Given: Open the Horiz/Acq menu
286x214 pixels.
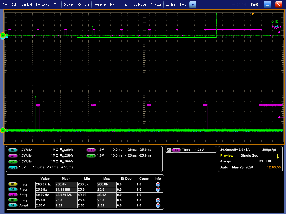Looking at the screenshot, I should click(43, 4).
